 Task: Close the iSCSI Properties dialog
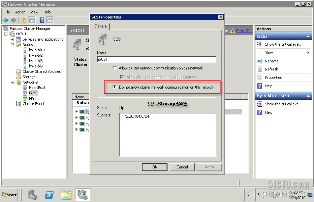pyautogui.click(x=220, y=17)
